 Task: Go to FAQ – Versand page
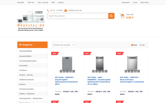43,2
